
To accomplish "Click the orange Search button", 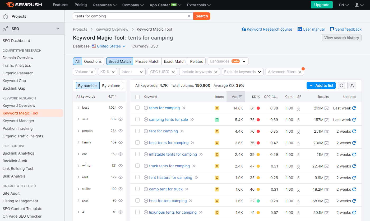I will pos(202,16).
